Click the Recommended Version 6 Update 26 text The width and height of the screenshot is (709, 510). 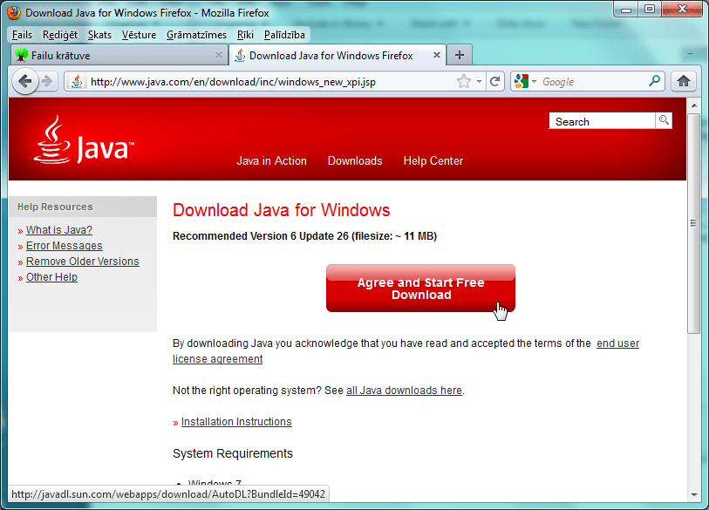304,236
